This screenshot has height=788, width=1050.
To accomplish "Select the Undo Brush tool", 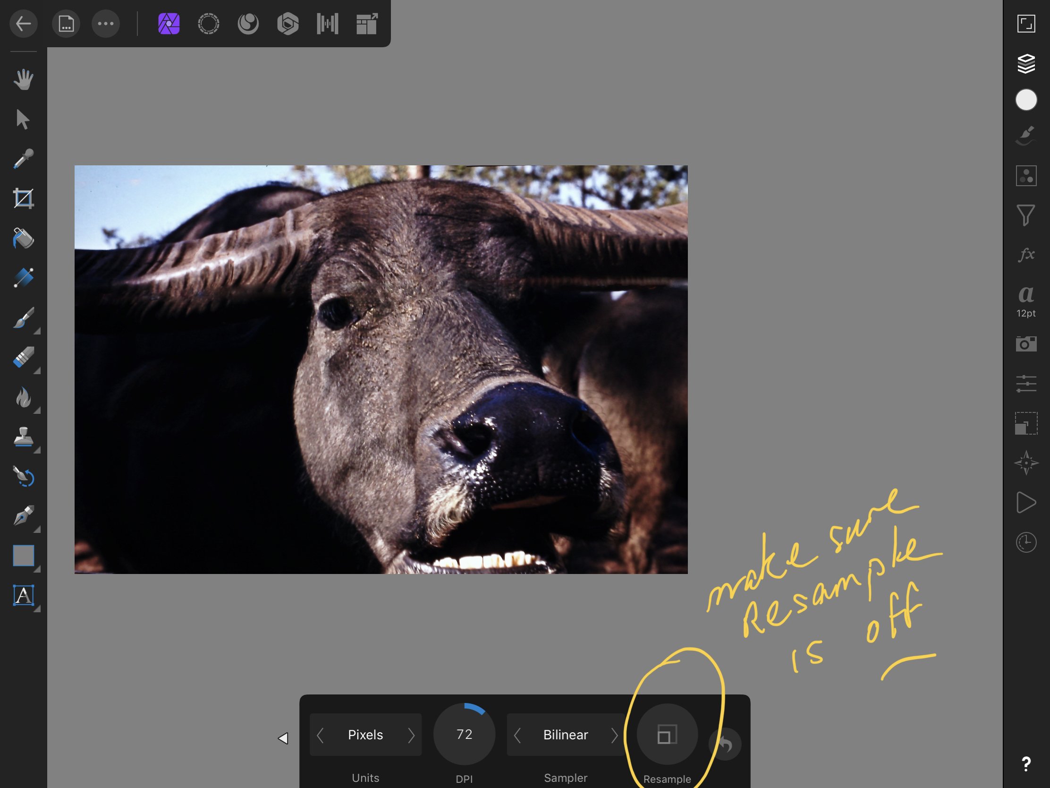I will coord(23,476).
